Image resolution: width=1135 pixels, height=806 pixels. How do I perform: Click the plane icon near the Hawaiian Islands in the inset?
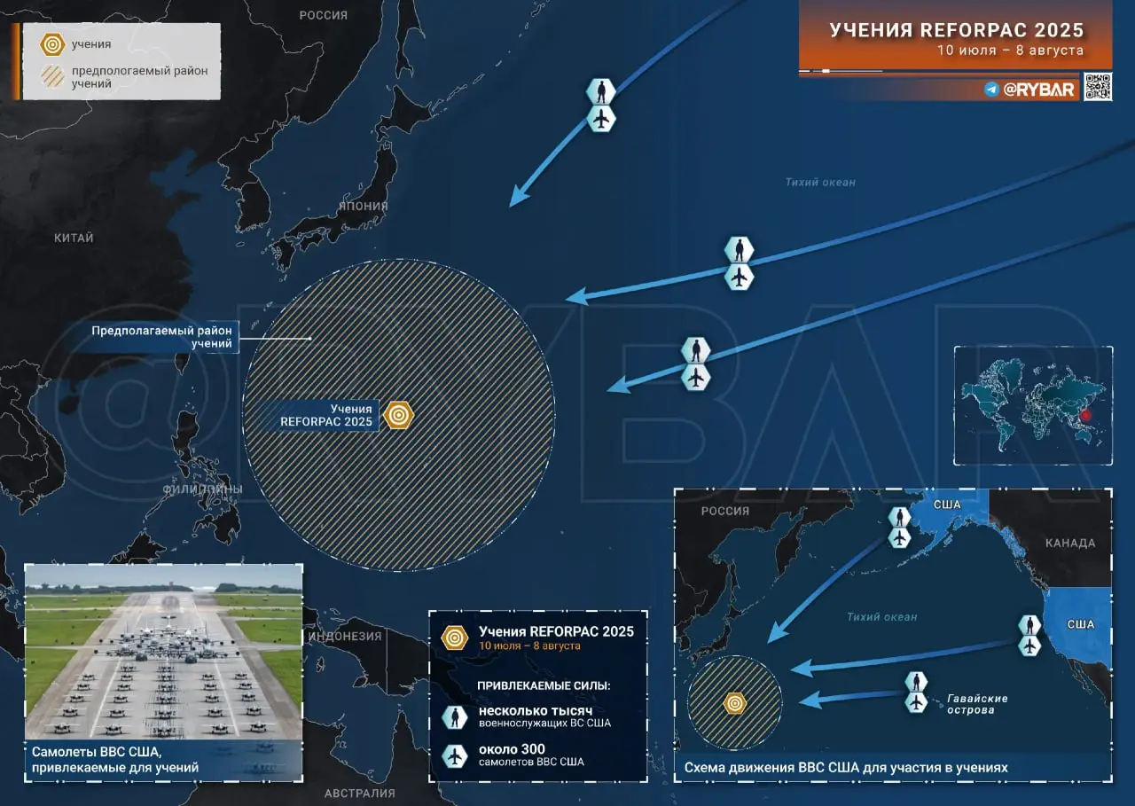pyautogui.click(x=916, y=702)
